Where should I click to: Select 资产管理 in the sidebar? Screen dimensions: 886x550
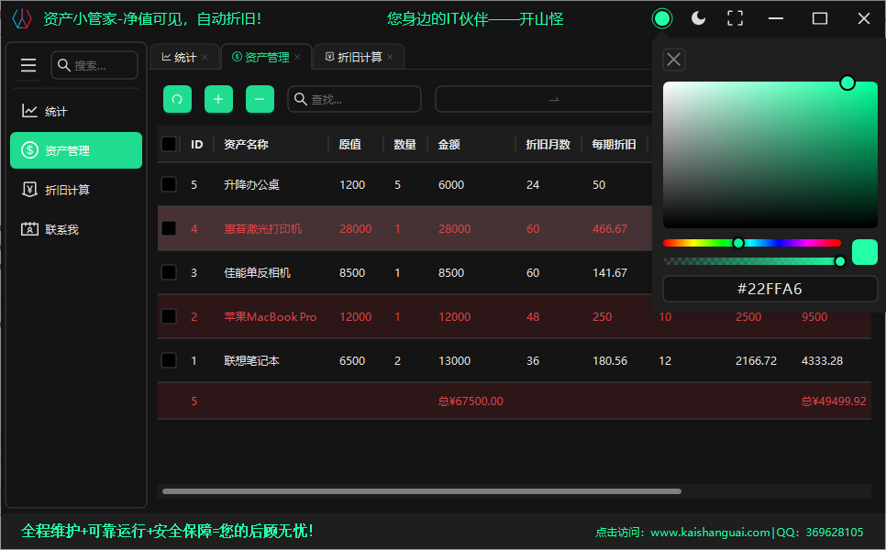76,150
